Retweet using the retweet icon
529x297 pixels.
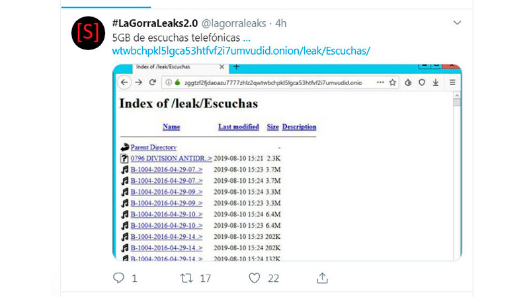click(x=186, y=278)
